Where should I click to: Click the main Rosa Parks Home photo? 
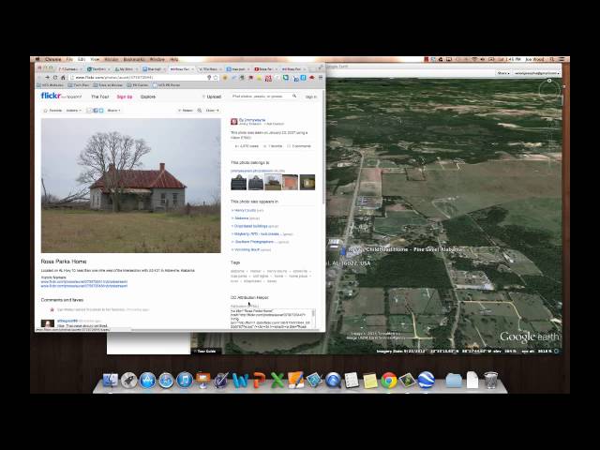[131, 186]
